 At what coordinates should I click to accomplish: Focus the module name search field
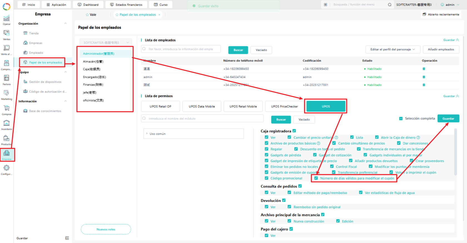pyautogui.click(x=202, y=118)
